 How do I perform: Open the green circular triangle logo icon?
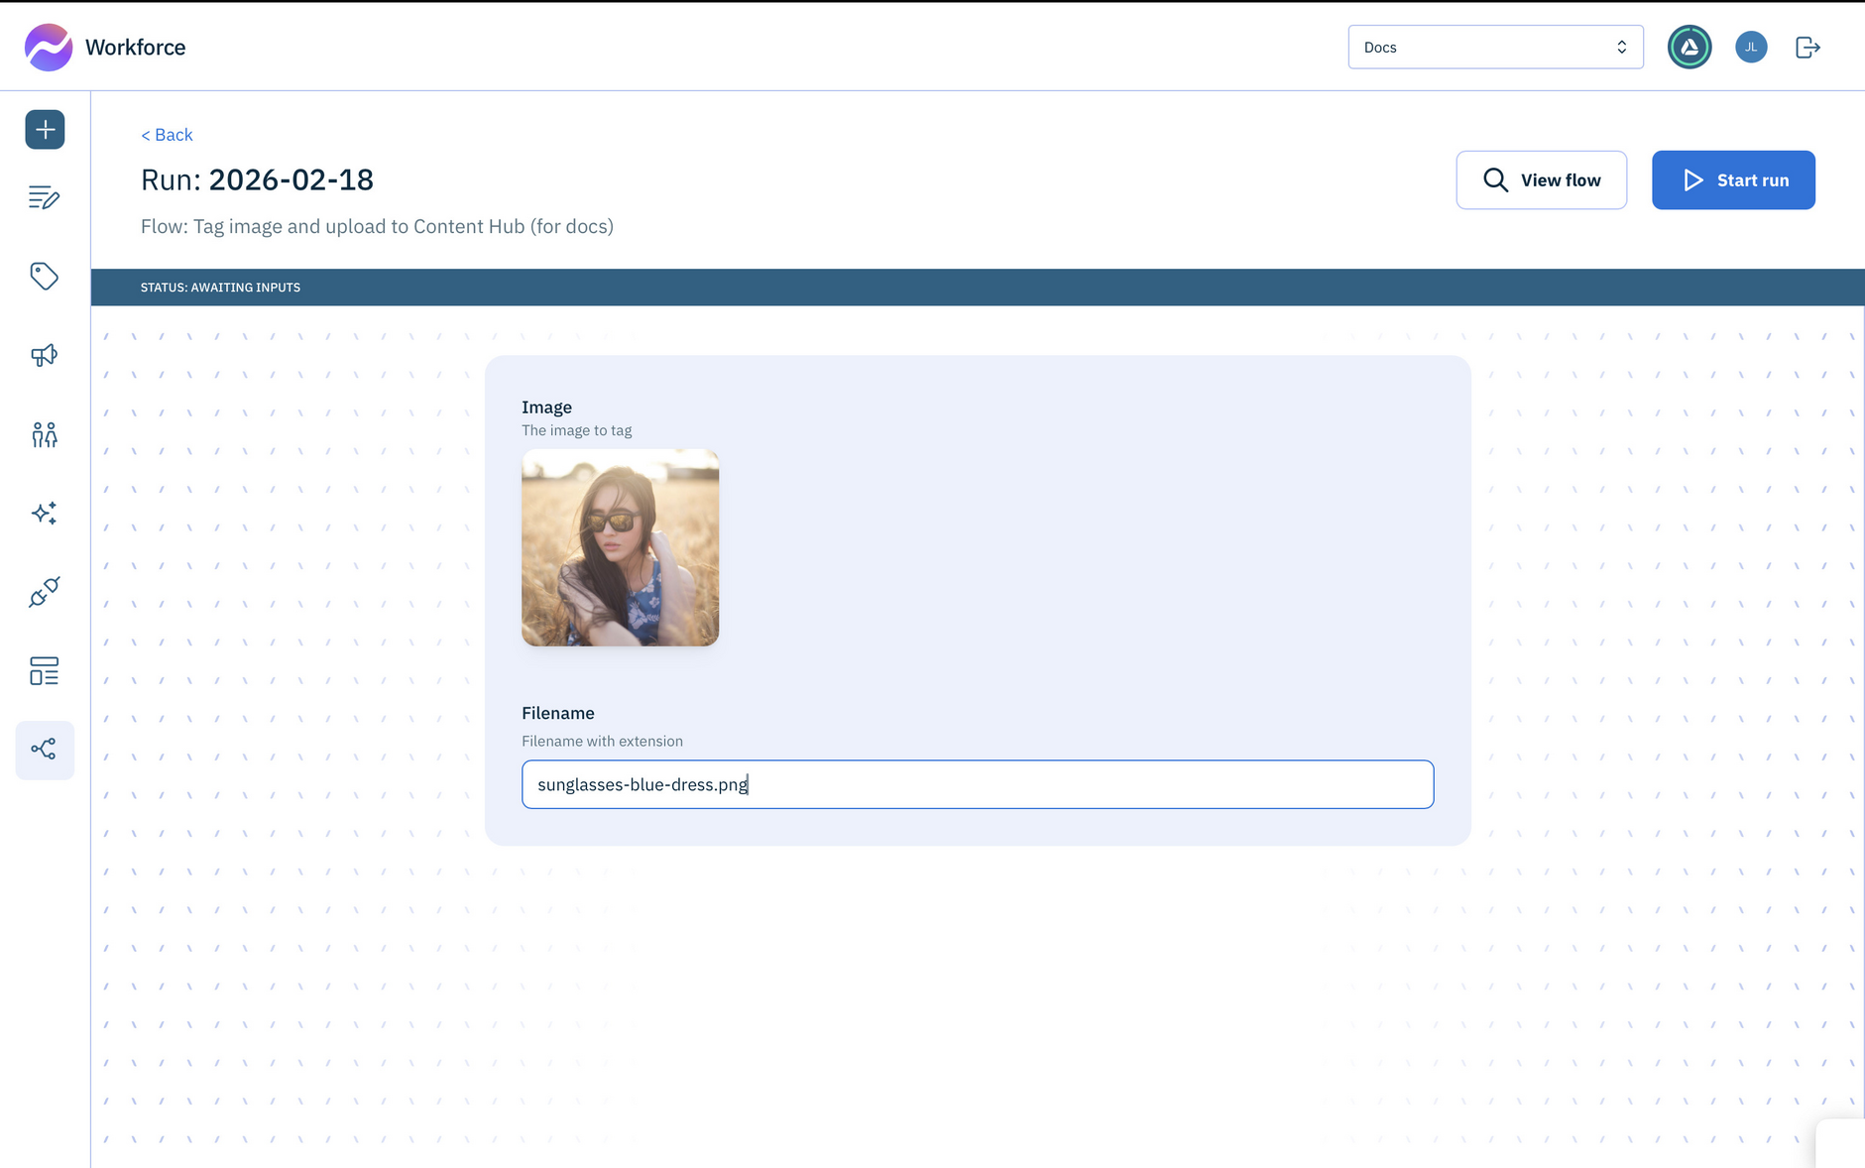point(1690,48)
